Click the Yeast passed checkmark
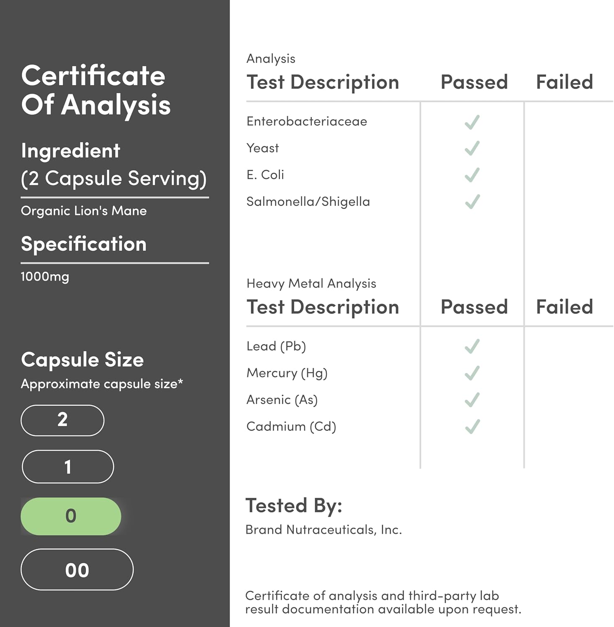The height and width of the screenshot is (627, 614). coord(472,148)
